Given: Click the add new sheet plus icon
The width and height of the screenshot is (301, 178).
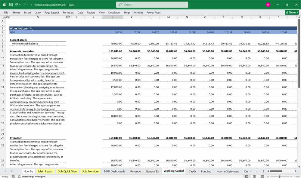Looking at the screenshot, I should [x=257, y=171].
